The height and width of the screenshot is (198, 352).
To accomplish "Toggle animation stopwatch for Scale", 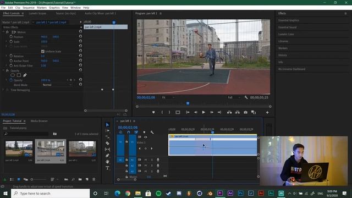I will coord(11,42).
